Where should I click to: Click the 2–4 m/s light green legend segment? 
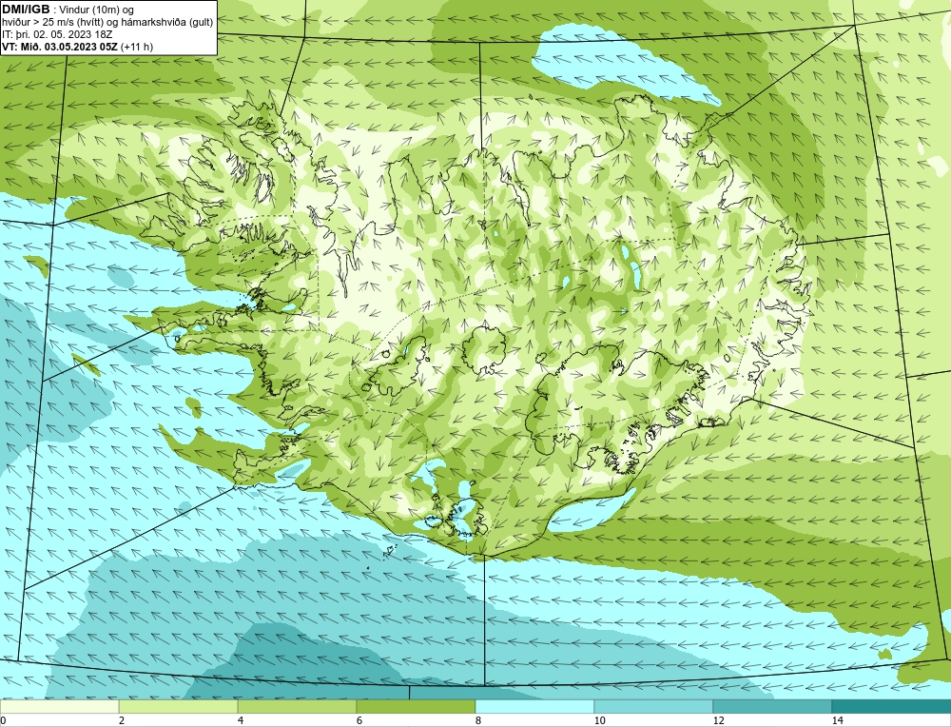(179, 706)
